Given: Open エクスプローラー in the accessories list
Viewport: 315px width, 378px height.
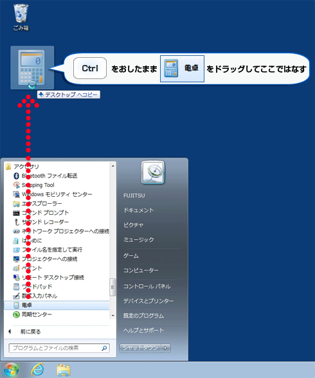Looking at the screenshot, I should [37, 203].
